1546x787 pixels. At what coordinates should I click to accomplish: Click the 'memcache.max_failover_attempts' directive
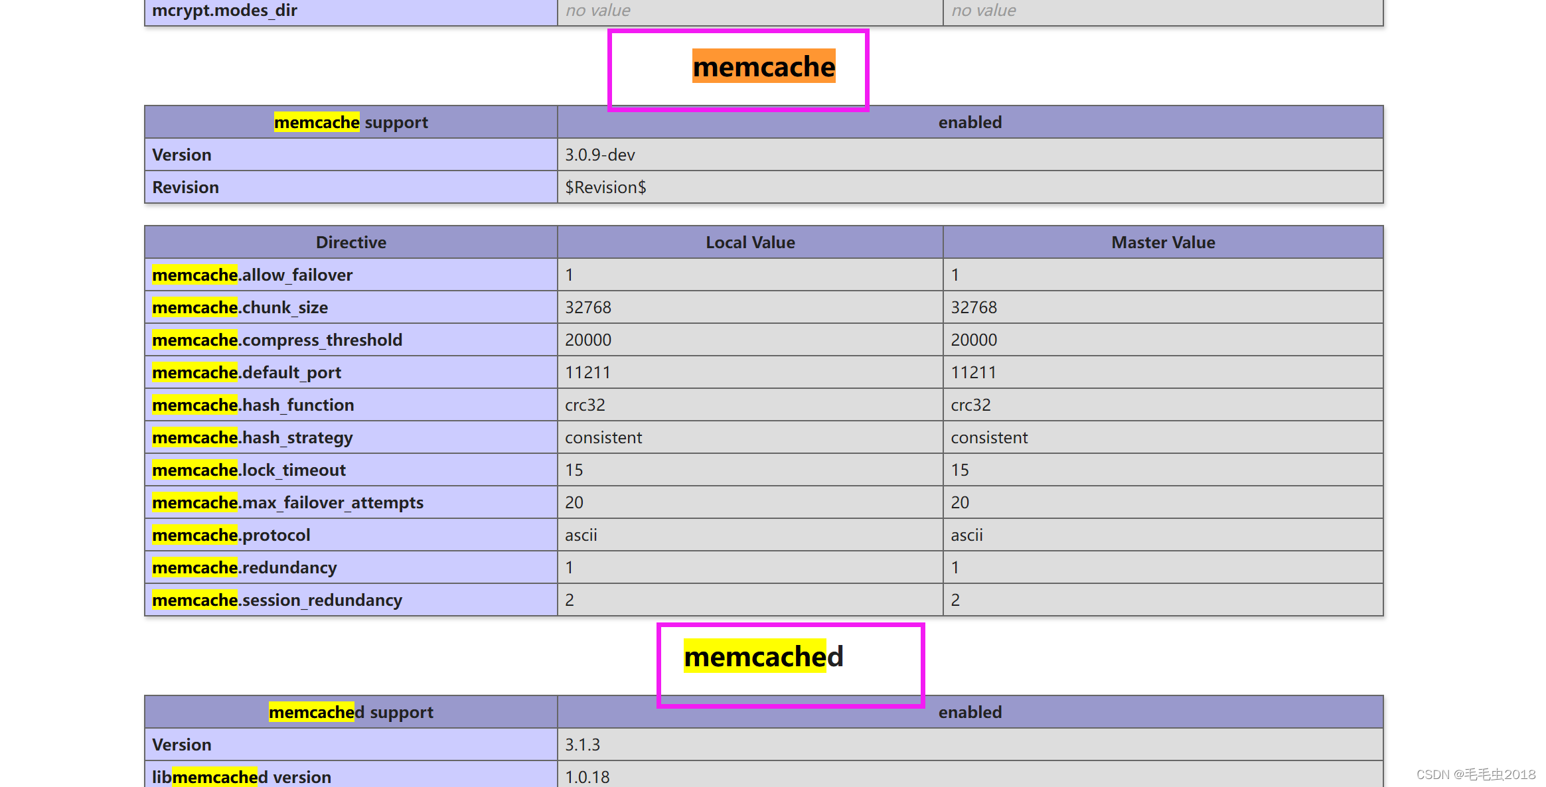coord(287,502)
